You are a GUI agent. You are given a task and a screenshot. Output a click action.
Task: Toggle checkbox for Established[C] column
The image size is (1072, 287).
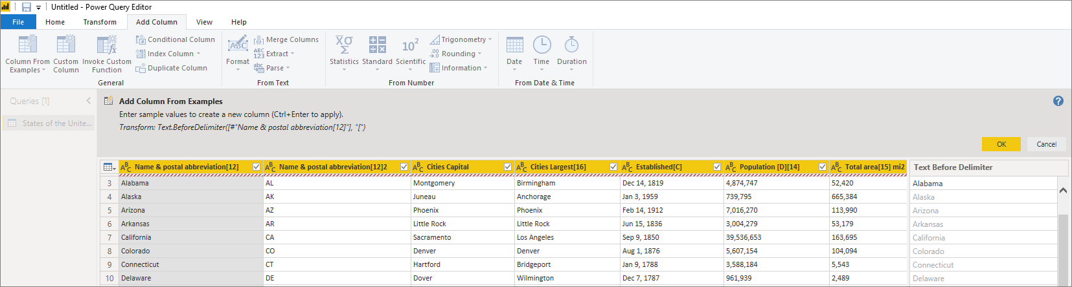(717, 167)
